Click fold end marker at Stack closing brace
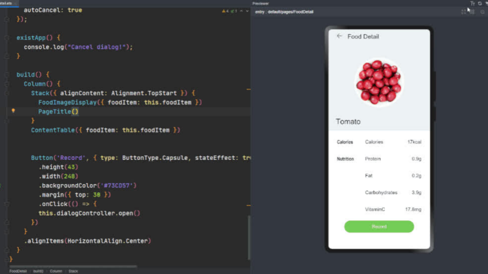The height and width of the screenshot is (274, 488). (x=7, y=121)
